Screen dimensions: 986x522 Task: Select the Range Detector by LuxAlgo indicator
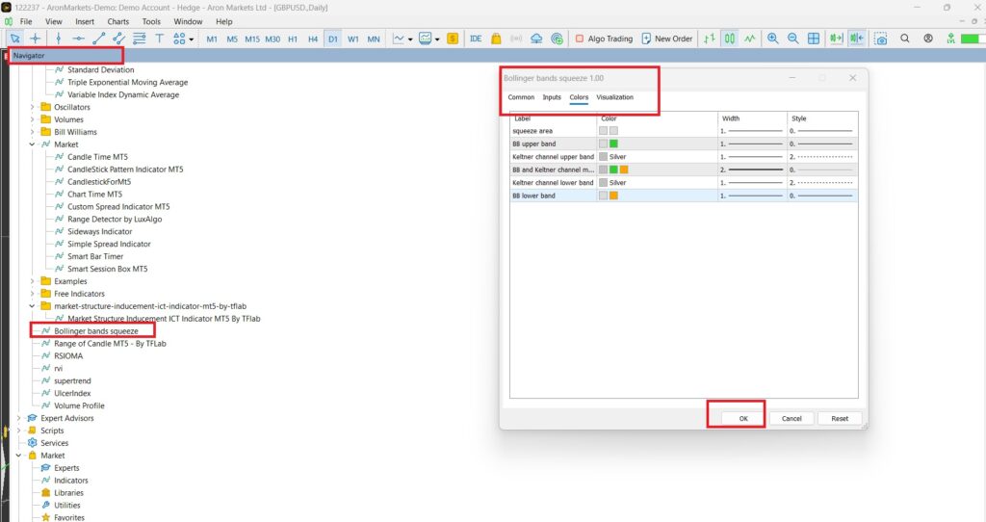[115, 219]
